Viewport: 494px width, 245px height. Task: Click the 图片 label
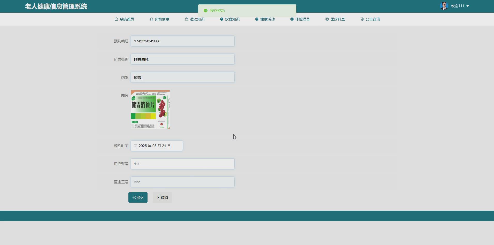click(x=125, y=95)
